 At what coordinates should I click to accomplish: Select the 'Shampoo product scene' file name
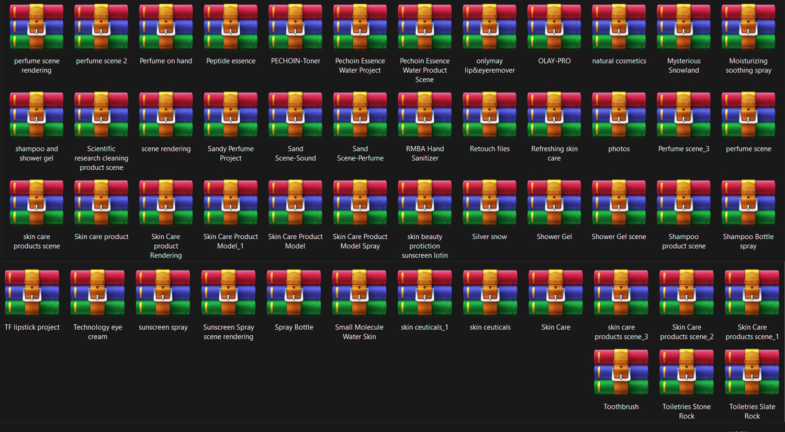coord(683,241)
